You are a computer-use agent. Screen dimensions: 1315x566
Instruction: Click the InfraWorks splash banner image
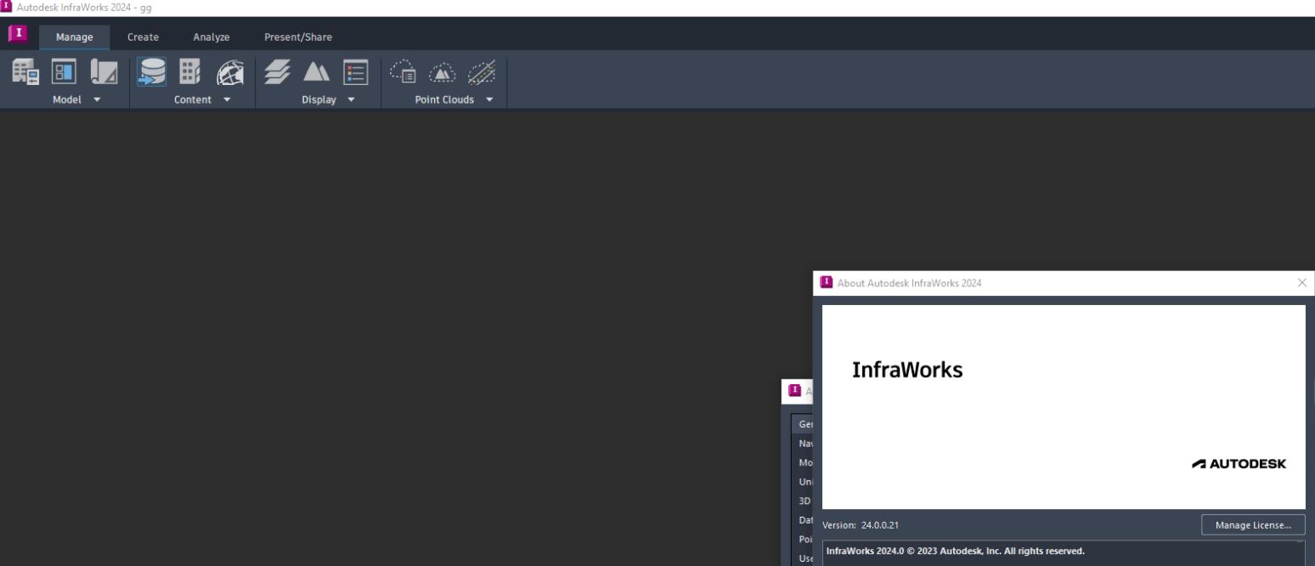click(1064, 407)
